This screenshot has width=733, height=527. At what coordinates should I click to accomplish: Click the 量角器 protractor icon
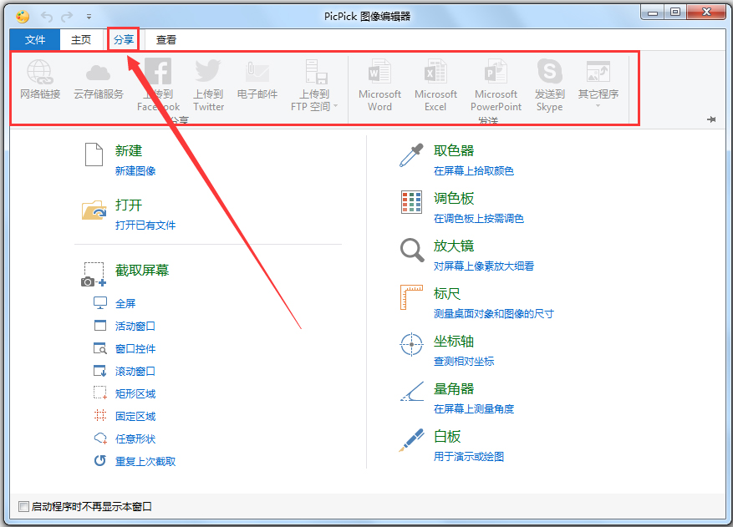pos(412,392)
